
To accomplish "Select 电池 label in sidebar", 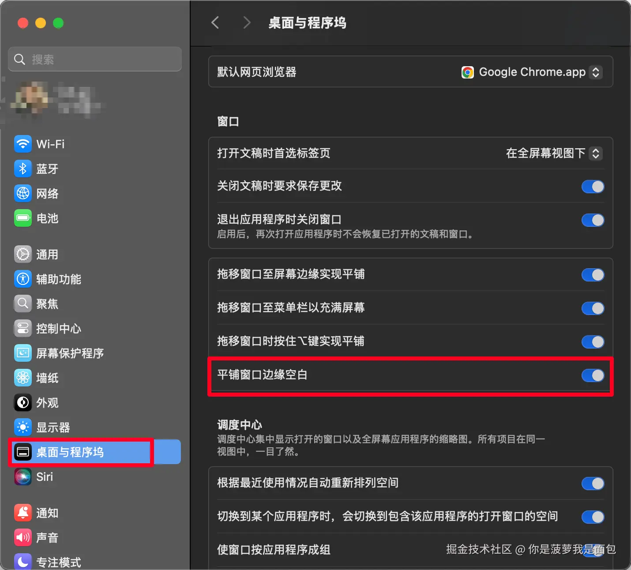I will pos(47,218).
